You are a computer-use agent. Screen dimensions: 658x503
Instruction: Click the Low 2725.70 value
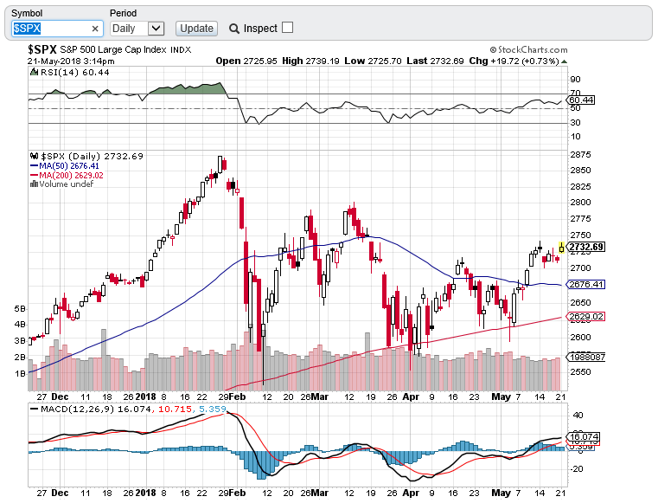[373, 61]
